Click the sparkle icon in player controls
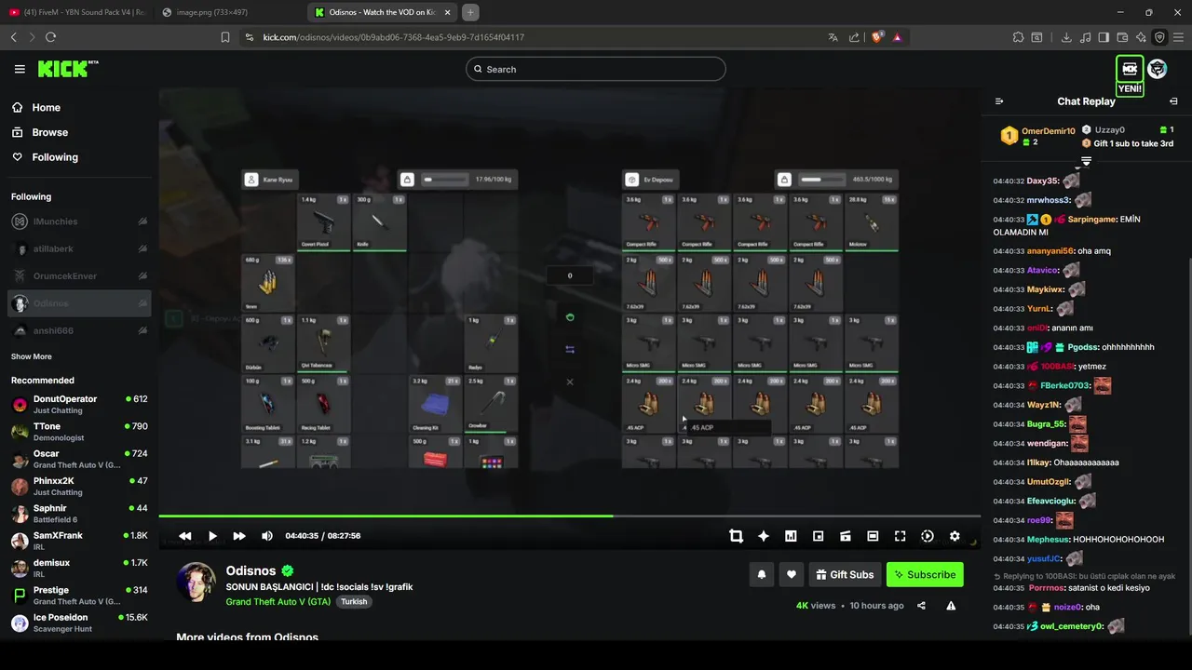1192x670 pixels. coord(764,536)
